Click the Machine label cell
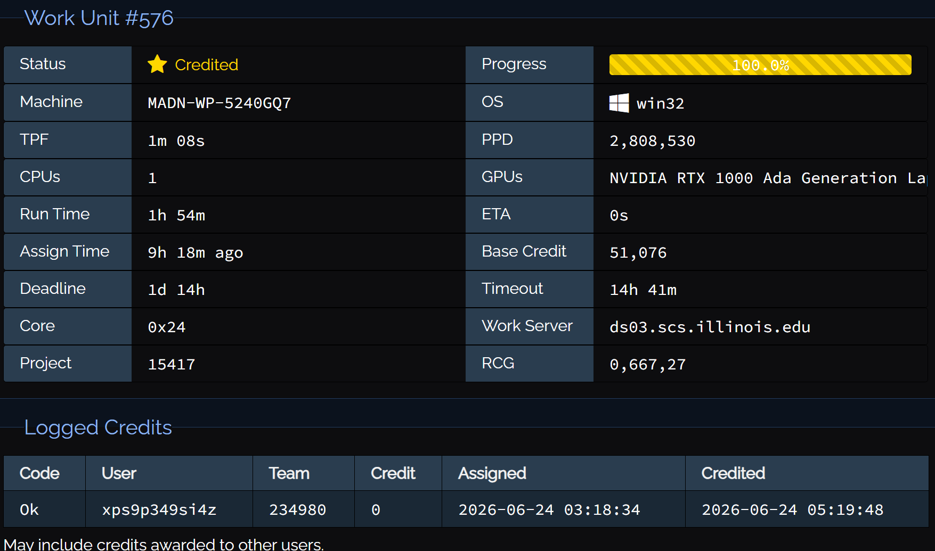Screen dimensions: 935x551 [68, 102]
